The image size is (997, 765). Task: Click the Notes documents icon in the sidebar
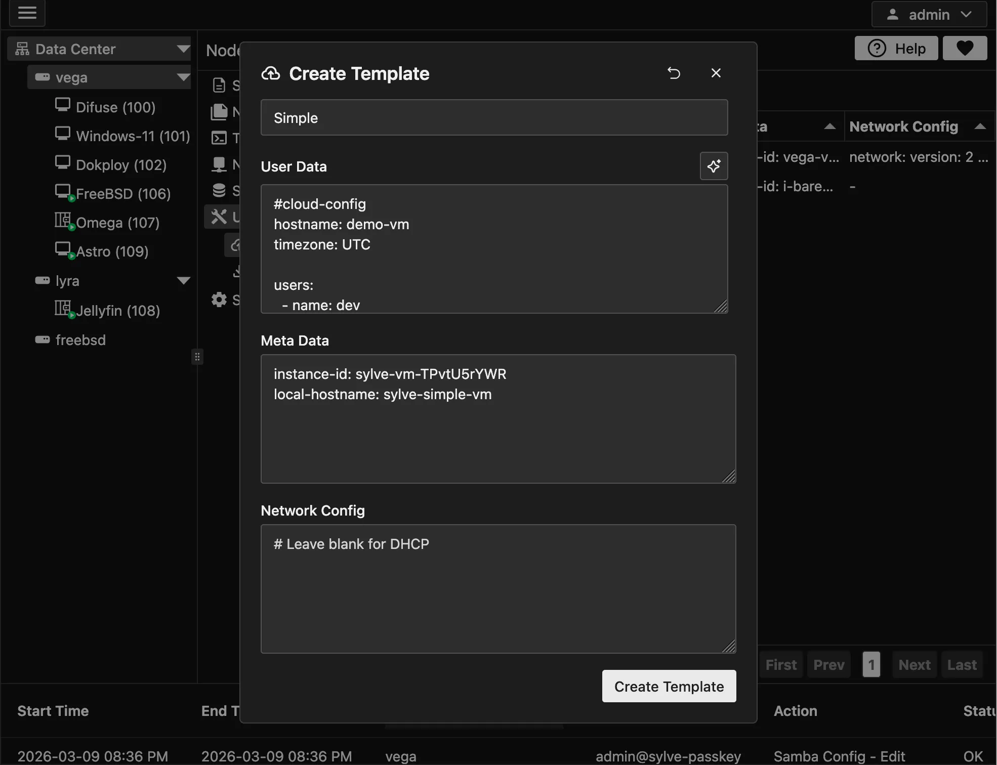[x=219, y=112]
